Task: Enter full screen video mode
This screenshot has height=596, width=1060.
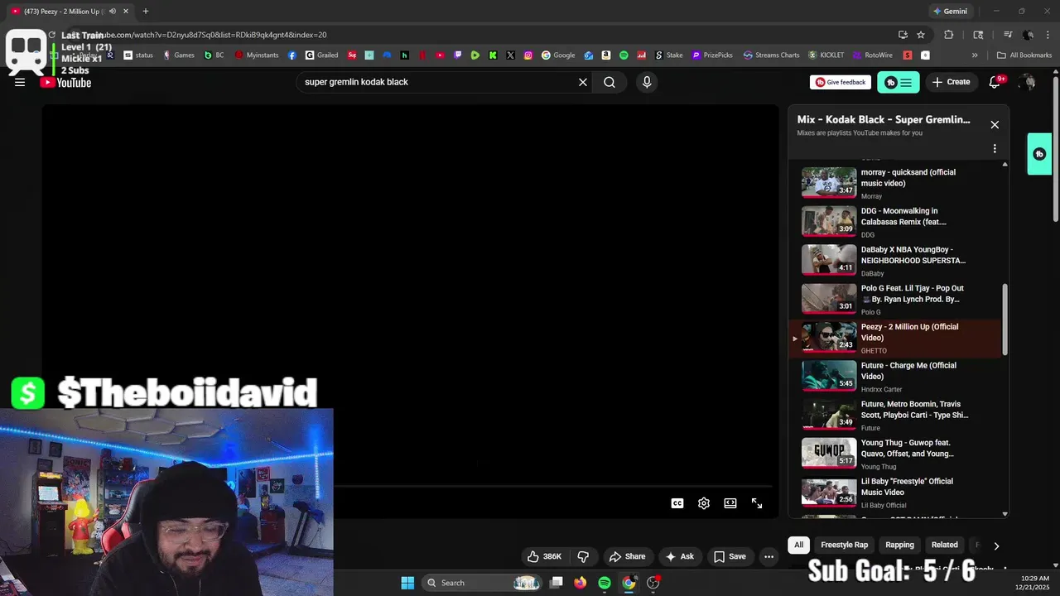Action: (x=757, y=503)
